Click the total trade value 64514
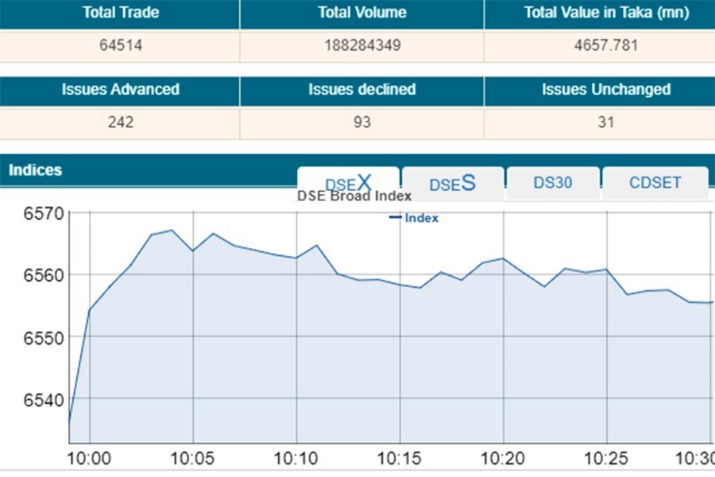Screen dimensions: 715x477 pos(120,45)
